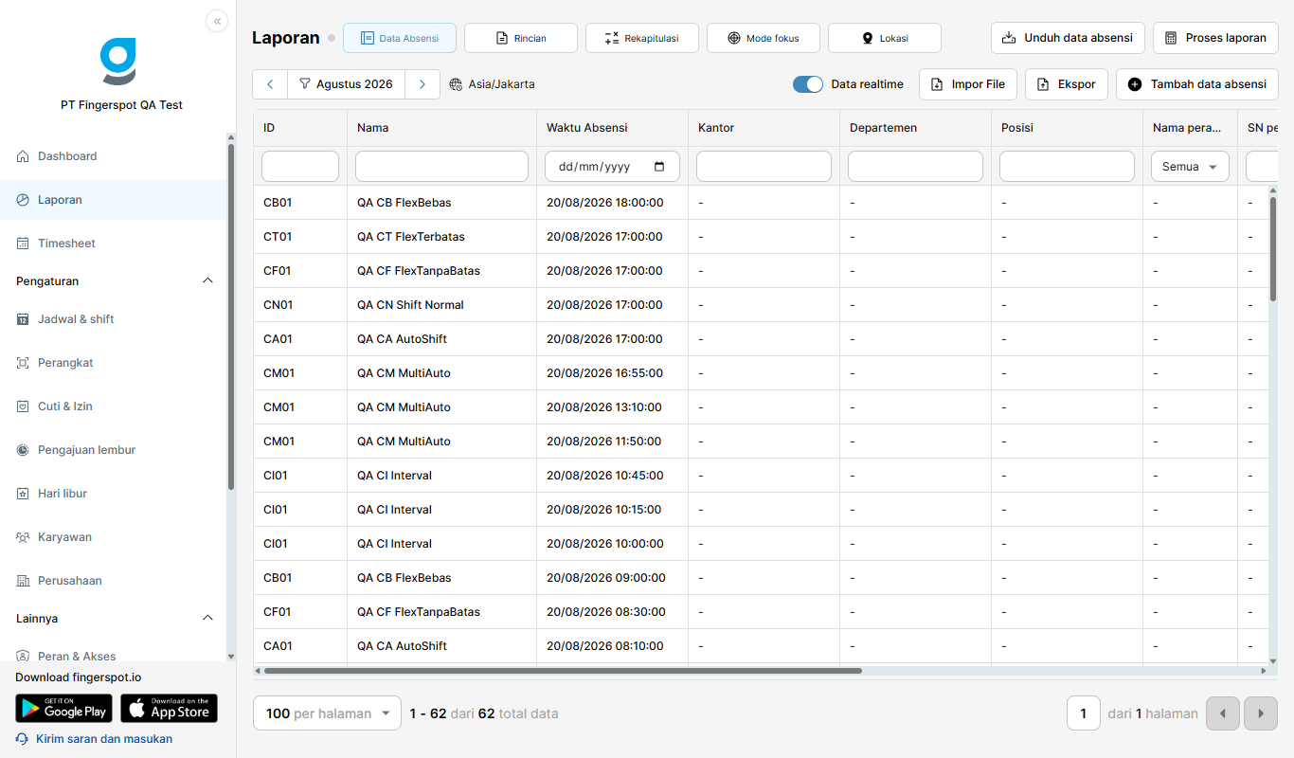Viewport: 1294px width, 758px height.
Task: Click the Perusahaan building icon
Action: (23, 581)
